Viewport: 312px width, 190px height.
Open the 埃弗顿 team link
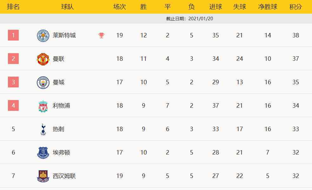(x=61, y=153)
